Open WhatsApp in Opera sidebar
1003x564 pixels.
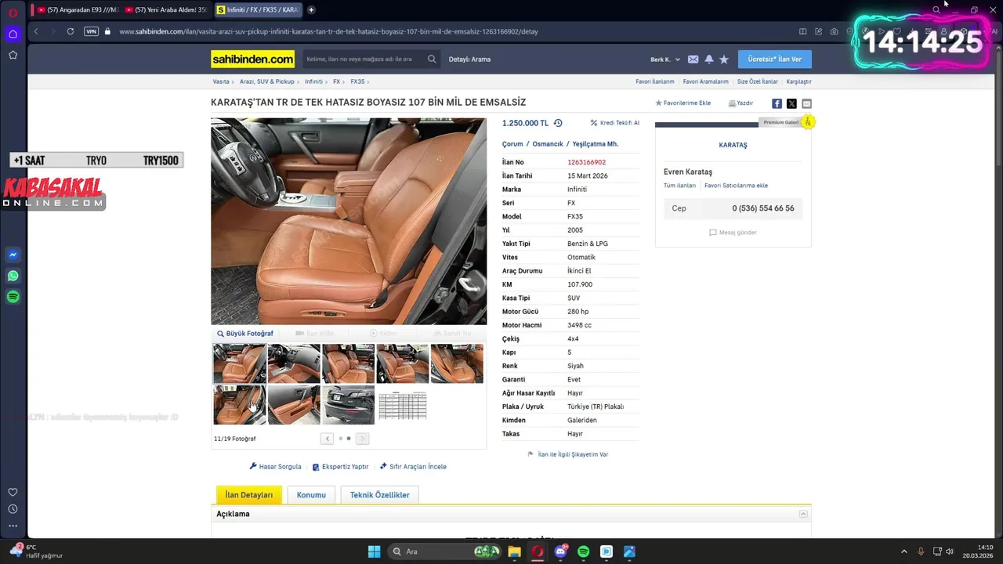[x=13, y=276]
